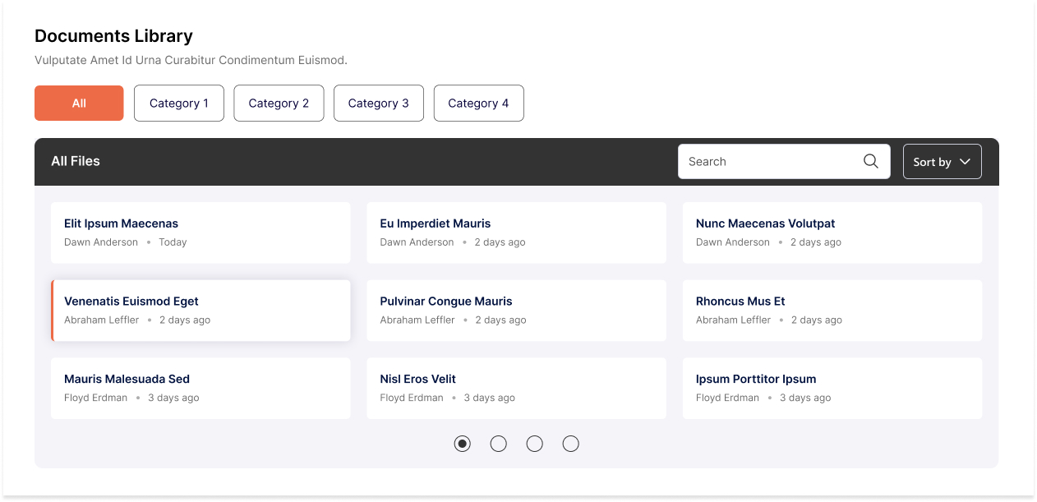
Task: Select the second pagination dot
Action: click(x=498, y=443)
